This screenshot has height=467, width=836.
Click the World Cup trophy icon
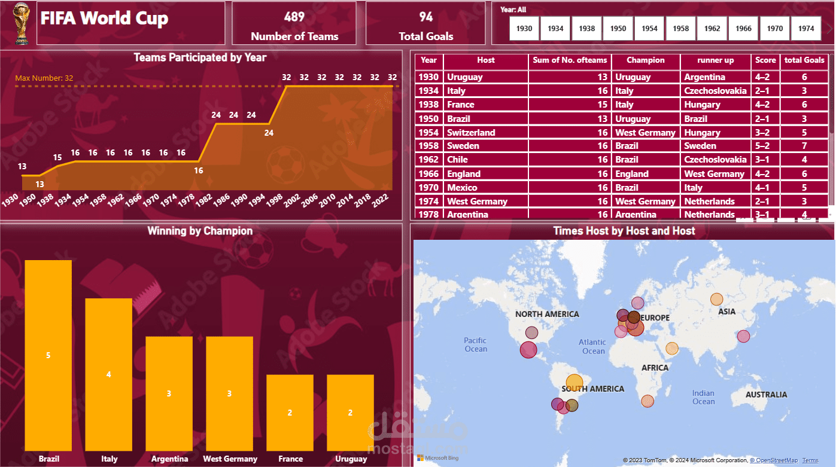pyautogui.click(x=22, y=24)
